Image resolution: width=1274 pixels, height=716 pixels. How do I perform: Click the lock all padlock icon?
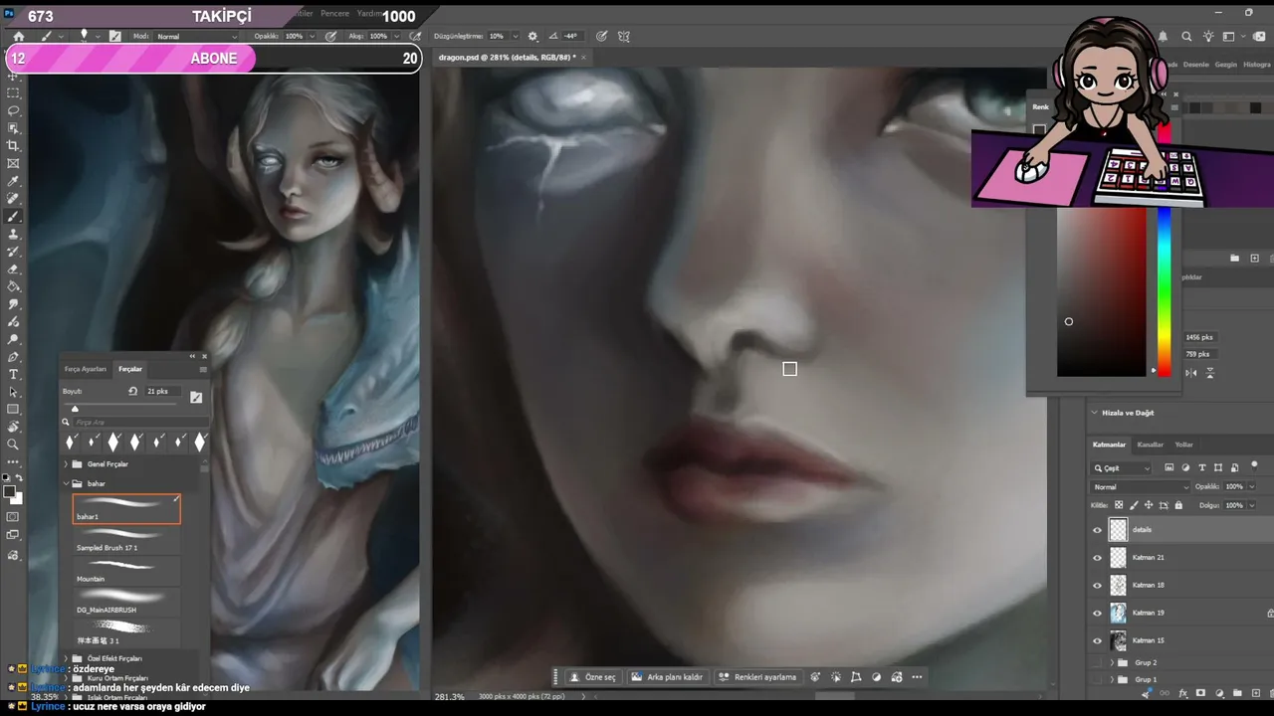pos(1178,505)
